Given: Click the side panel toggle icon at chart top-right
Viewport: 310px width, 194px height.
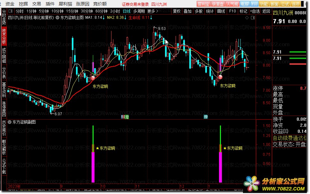Looking at the screenshot, I should click(x=253, y=18).
